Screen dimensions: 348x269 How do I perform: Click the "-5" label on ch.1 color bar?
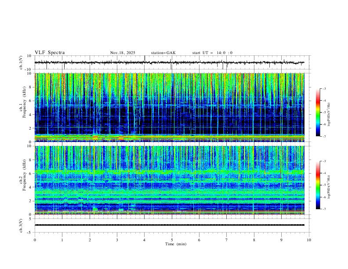tap(324, 113)
